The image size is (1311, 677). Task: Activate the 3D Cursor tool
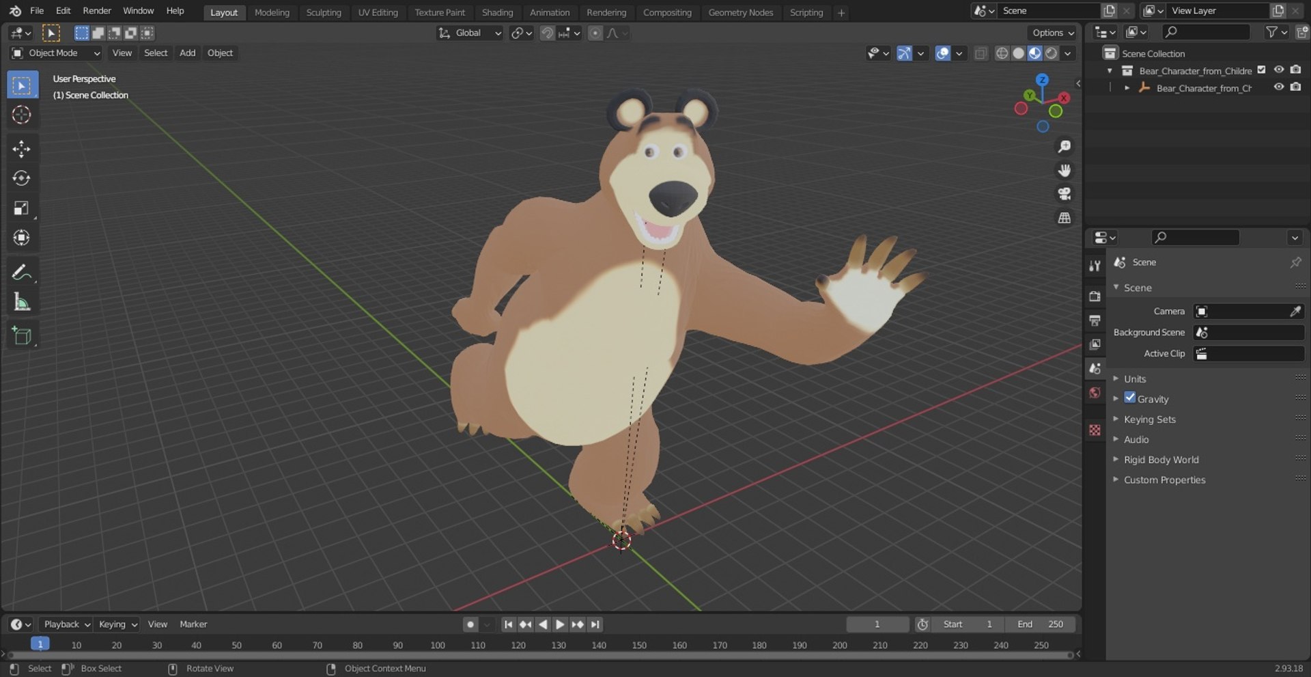22,115
